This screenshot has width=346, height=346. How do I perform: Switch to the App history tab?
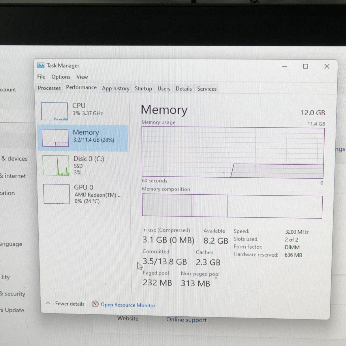pos(116,89)
